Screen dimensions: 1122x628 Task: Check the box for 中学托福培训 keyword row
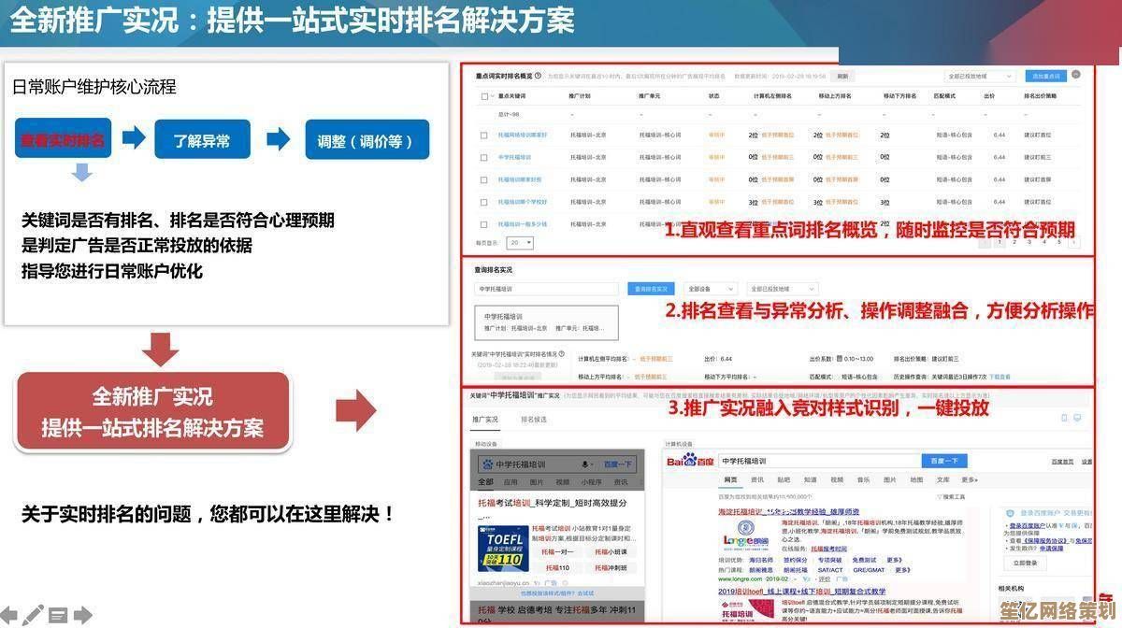pyautogui.click(x=484, y=157)
